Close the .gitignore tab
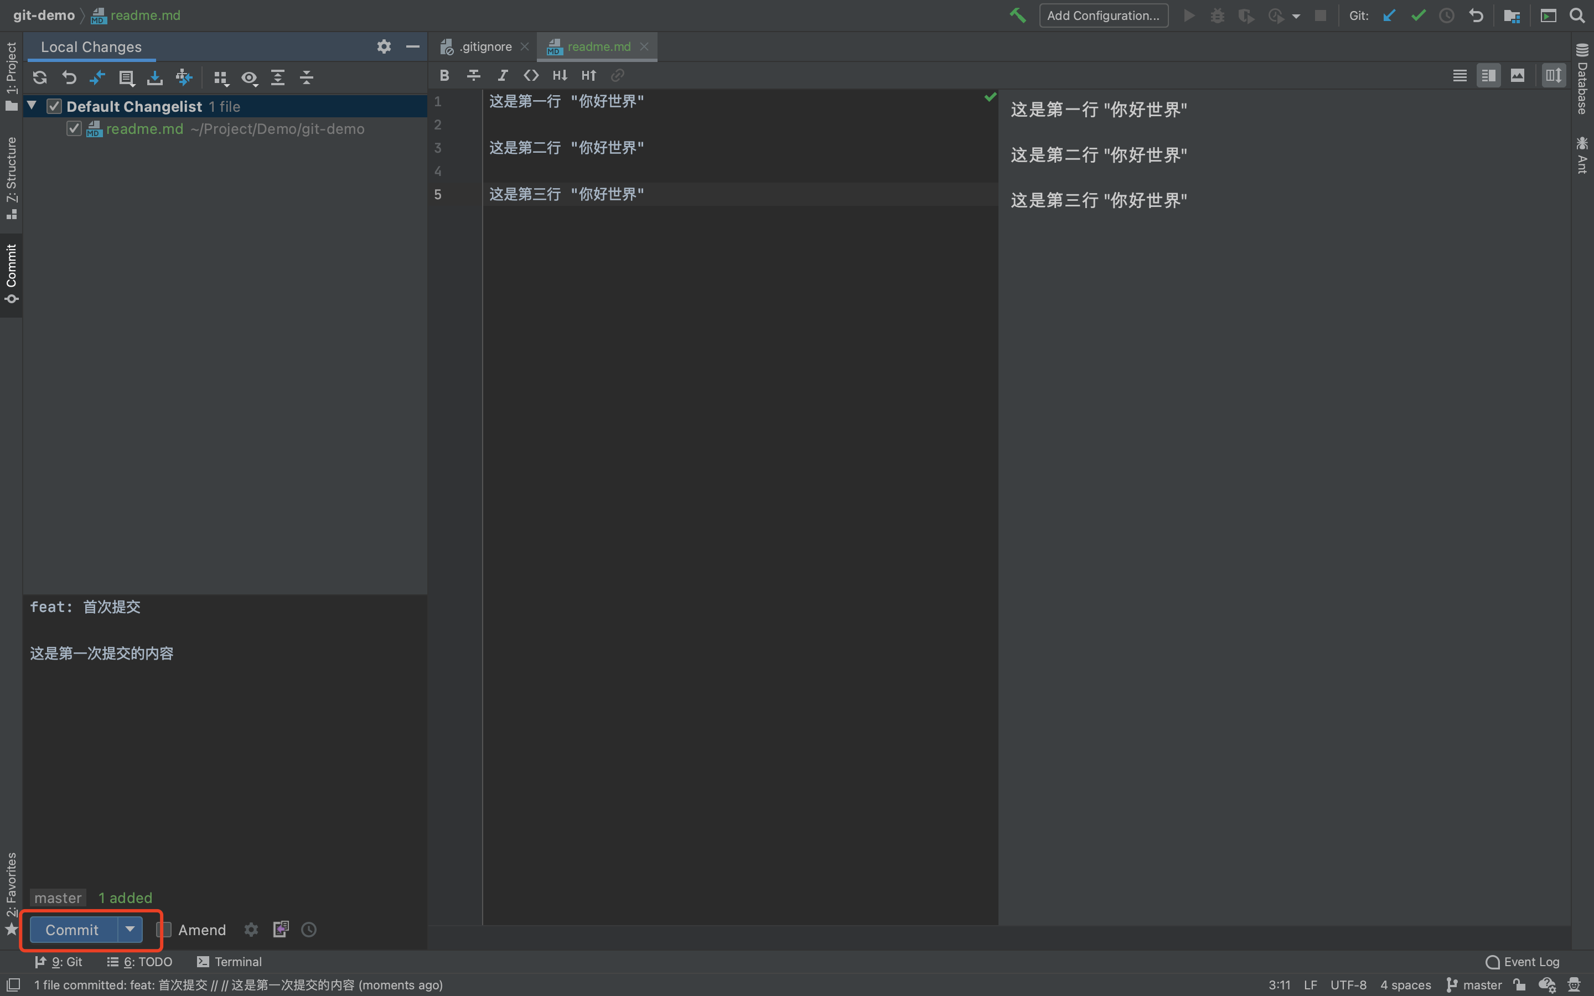 pyautogui.click(x=524, y=47)
